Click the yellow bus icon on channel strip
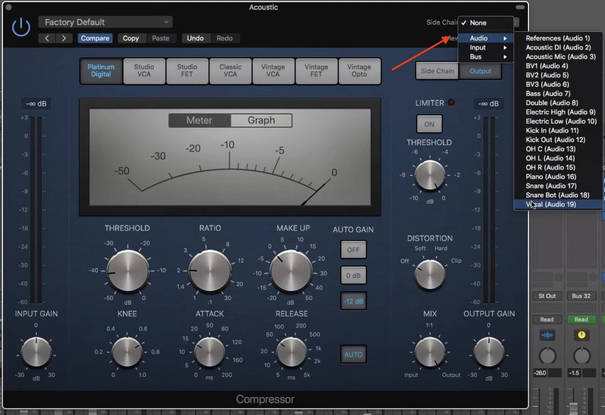The width and height of the screenshot is (605, 415). tap(581, 335)
